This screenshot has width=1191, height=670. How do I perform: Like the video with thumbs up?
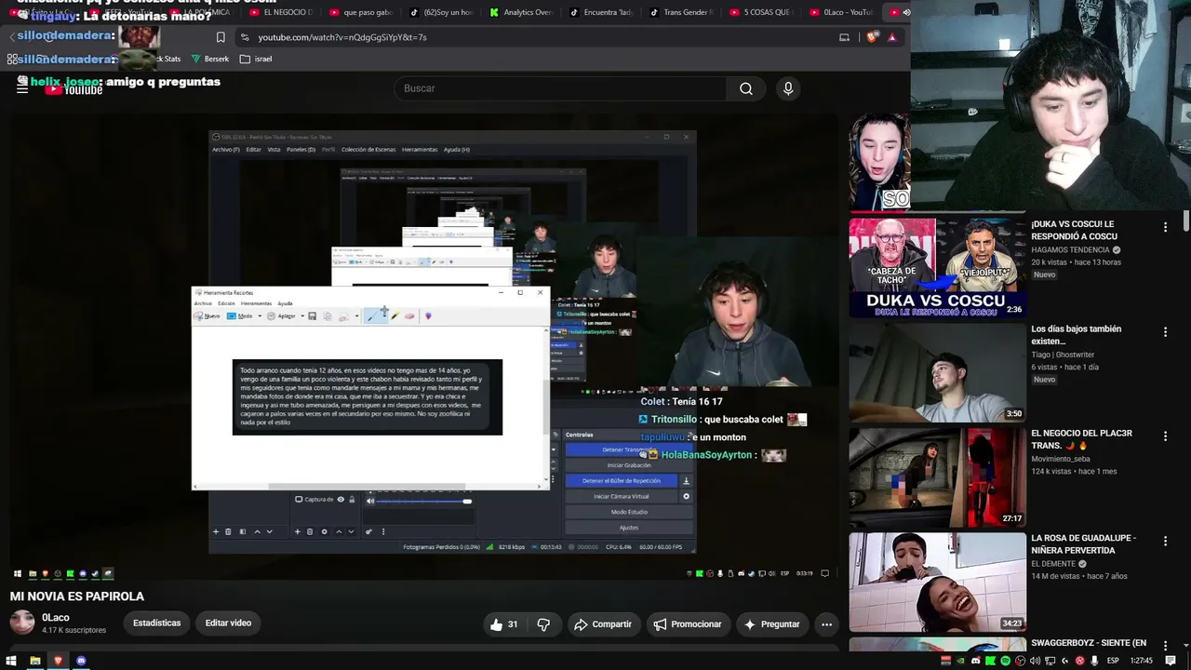503,624
